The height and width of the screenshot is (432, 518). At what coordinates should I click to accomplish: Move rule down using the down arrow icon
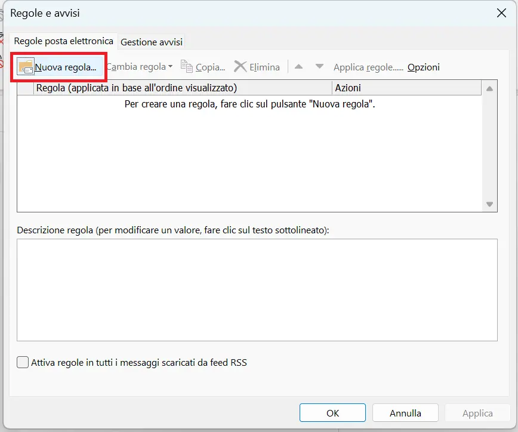(320, 66)
